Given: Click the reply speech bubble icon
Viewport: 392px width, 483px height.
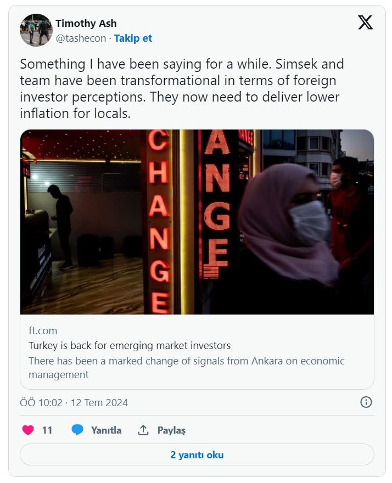Looking at the screenshot, I should tap(77, 430).
